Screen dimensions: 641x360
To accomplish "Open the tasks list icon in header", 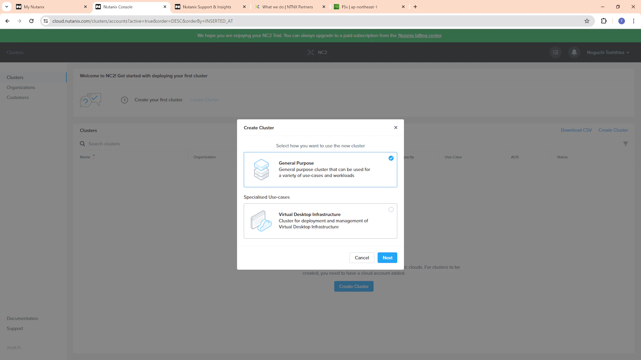I will (x=556, y=52).
